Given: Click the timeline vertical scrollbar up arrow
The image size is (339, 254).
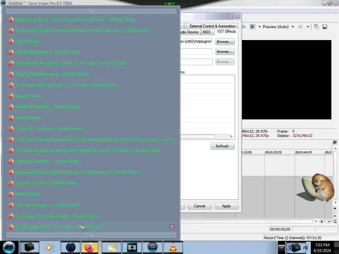Looking at the screenshot, I should 335,148.
